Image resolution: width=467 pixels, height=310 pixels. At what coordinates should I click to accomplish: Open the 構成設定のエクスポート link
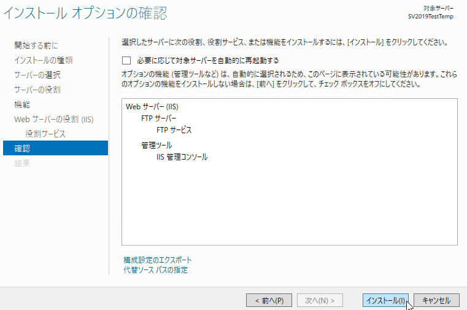(157, 260)
